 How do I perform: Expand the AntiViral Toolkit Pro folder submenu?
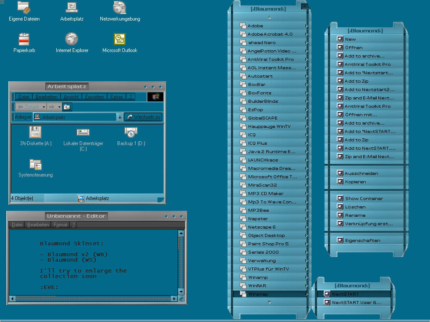pyautogui.click(x=307, y=59)
